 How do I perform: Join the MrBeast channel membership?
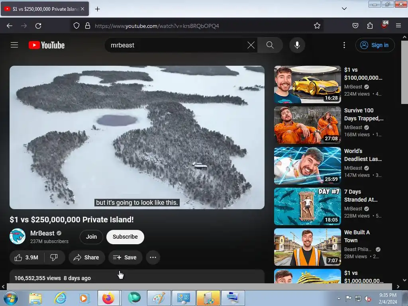pos(91,237)
